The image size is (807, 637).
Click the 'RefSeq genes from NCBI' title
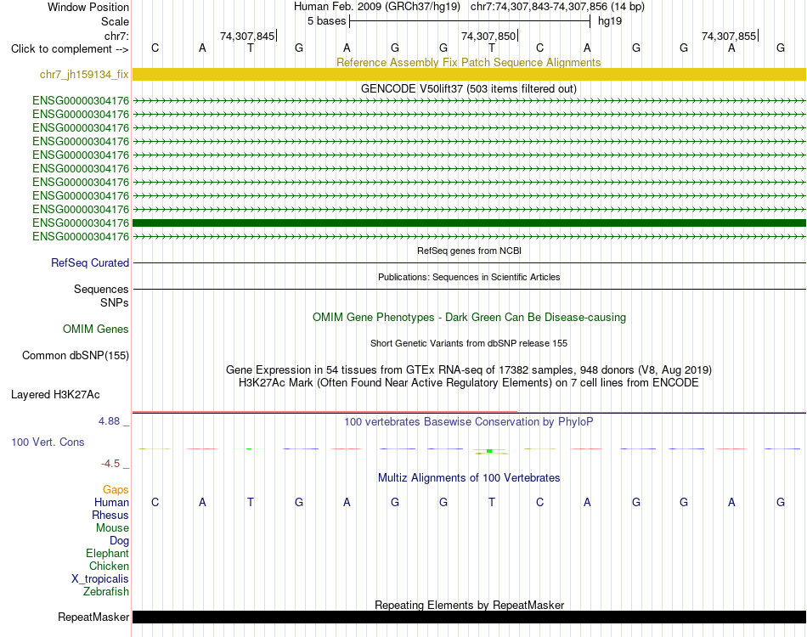(469, 251)
